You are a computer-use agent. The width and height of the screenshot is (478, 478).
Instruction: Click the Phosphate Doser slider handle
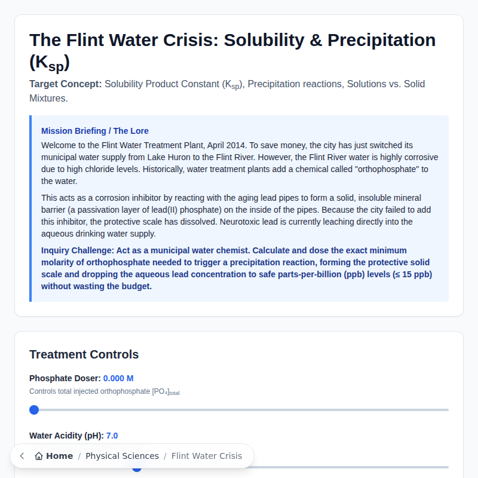point(34,410)
